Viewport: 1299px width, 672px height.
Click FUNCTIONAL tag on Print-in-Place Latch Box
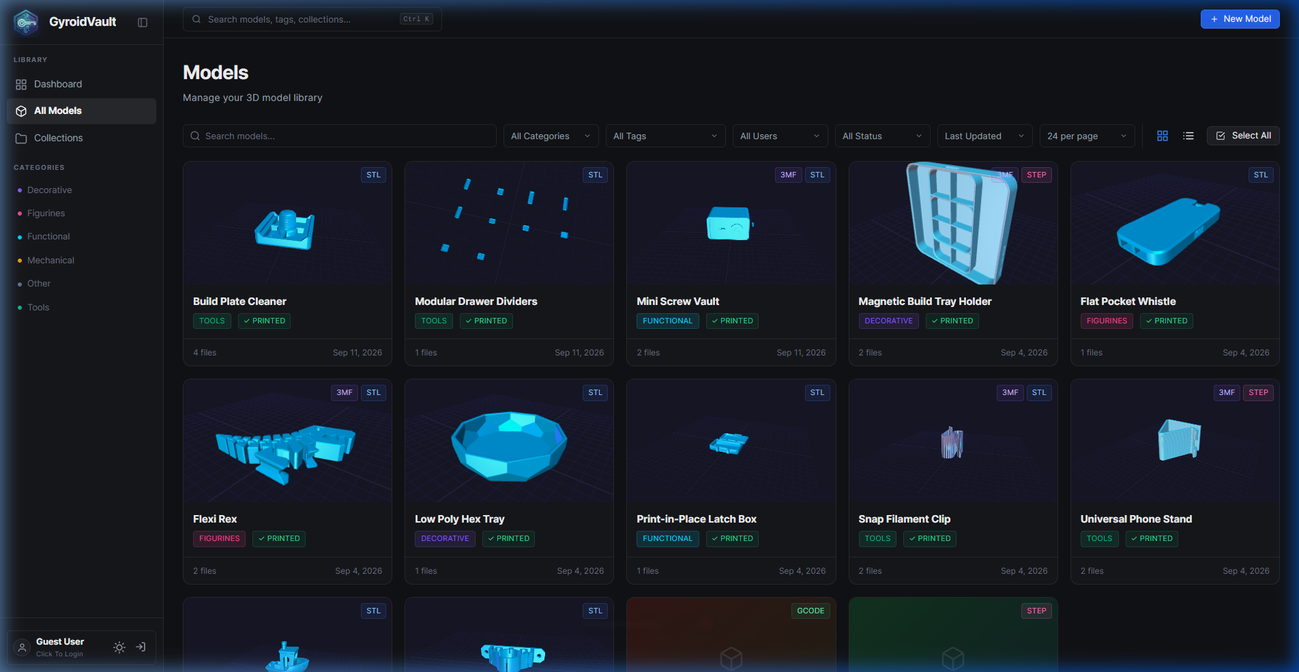click(667, 538)
